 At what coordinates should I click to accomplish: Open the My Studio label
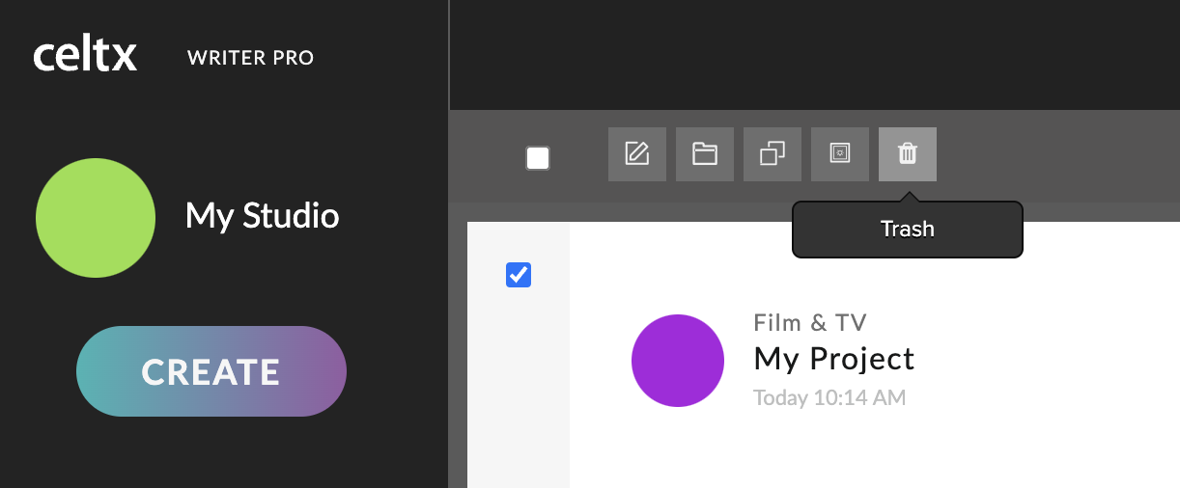tap(262, 216)
